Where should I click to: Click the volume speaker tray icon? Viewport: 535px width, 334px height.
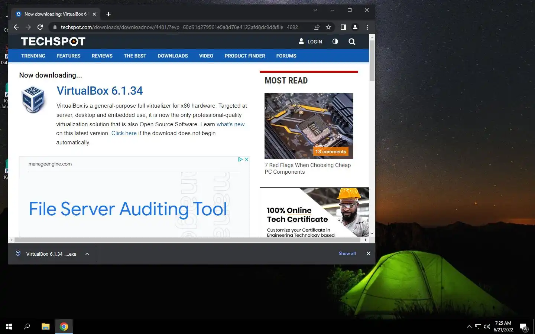487,327
